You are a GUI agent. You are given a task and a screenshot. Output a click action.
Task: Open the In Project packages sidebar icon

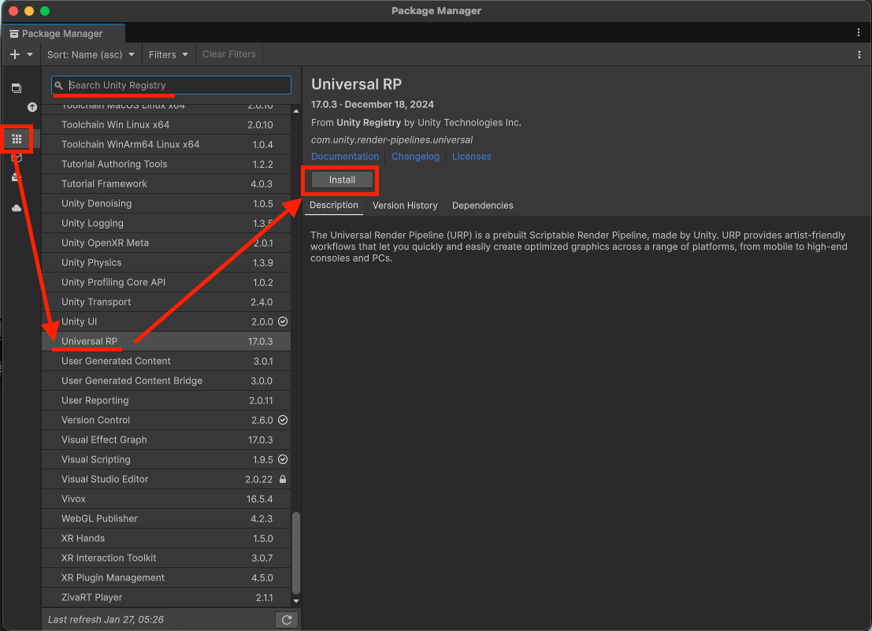tap(17, 88)
